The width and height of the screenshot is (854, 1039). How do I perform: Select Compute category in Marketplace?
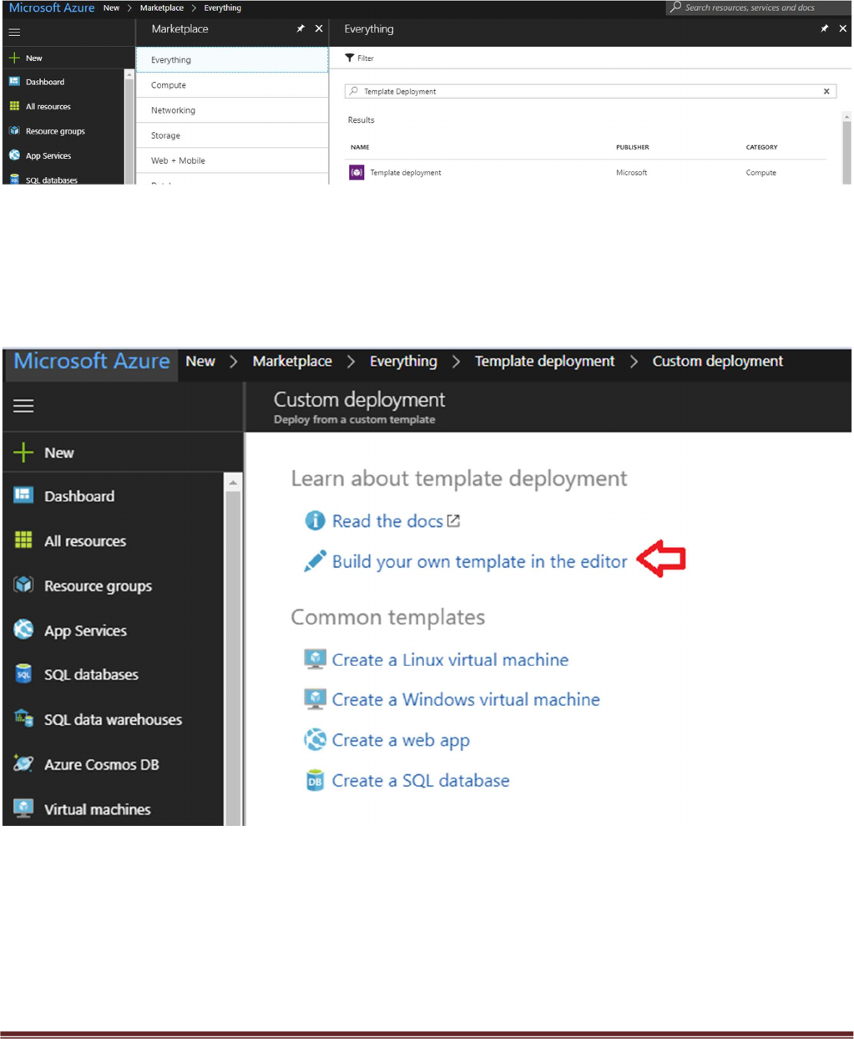[x=232, y=85]
